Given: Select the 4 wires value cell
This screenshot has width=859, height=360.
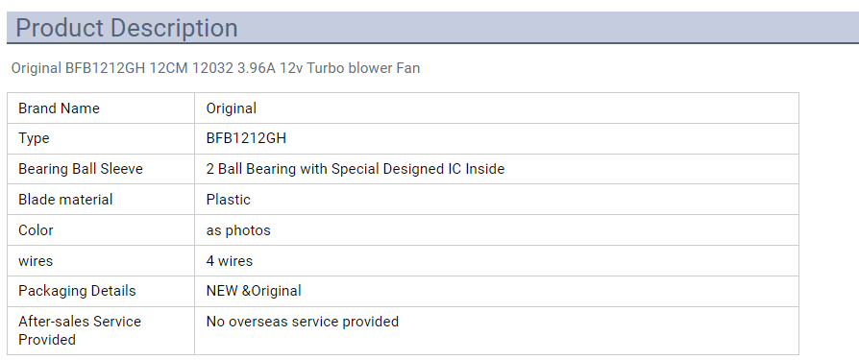Looking at the screenshot, I should (497, 261).
